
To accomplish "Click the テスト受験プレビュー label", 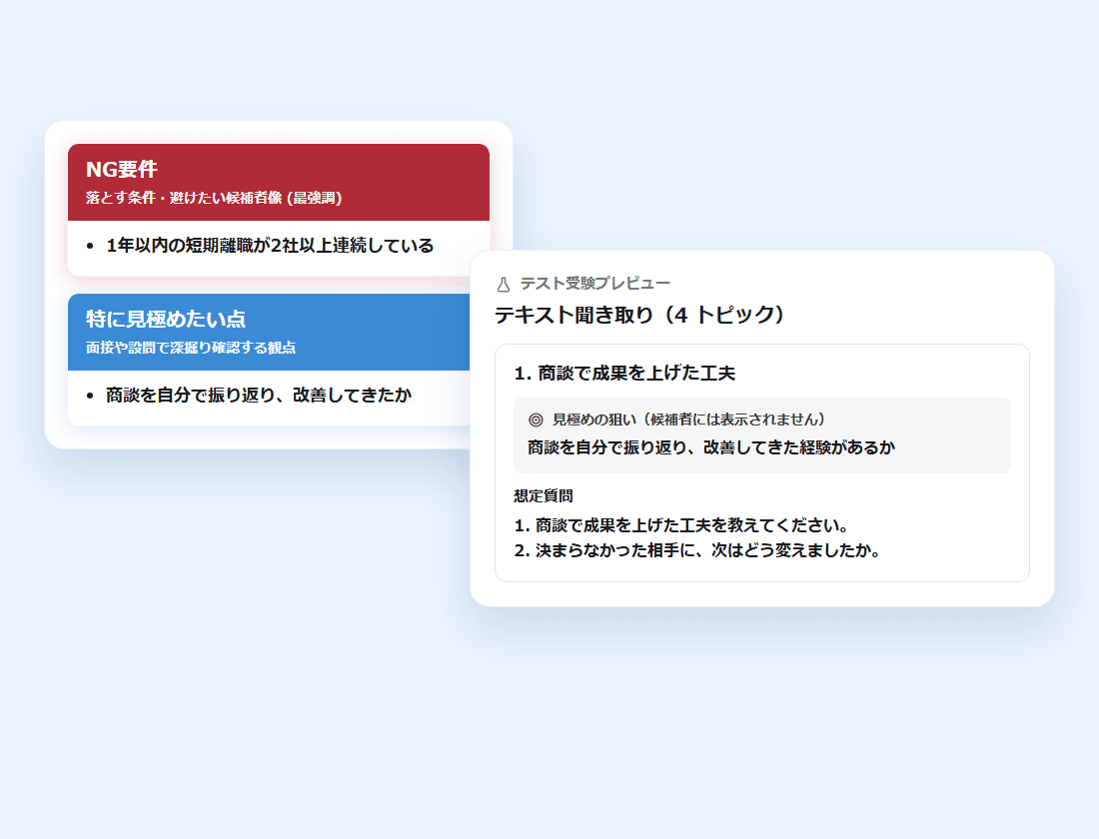I will (x=595, y=284).
